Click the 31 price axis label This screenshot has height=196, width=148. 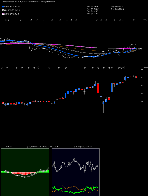[x=142, y=69]
